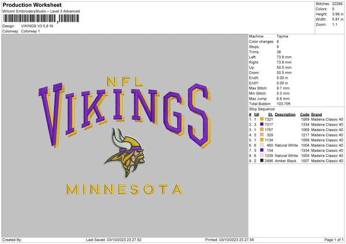Click the Vikings head logo in the design
346x244 pixels.
click(x=125, y=152)
